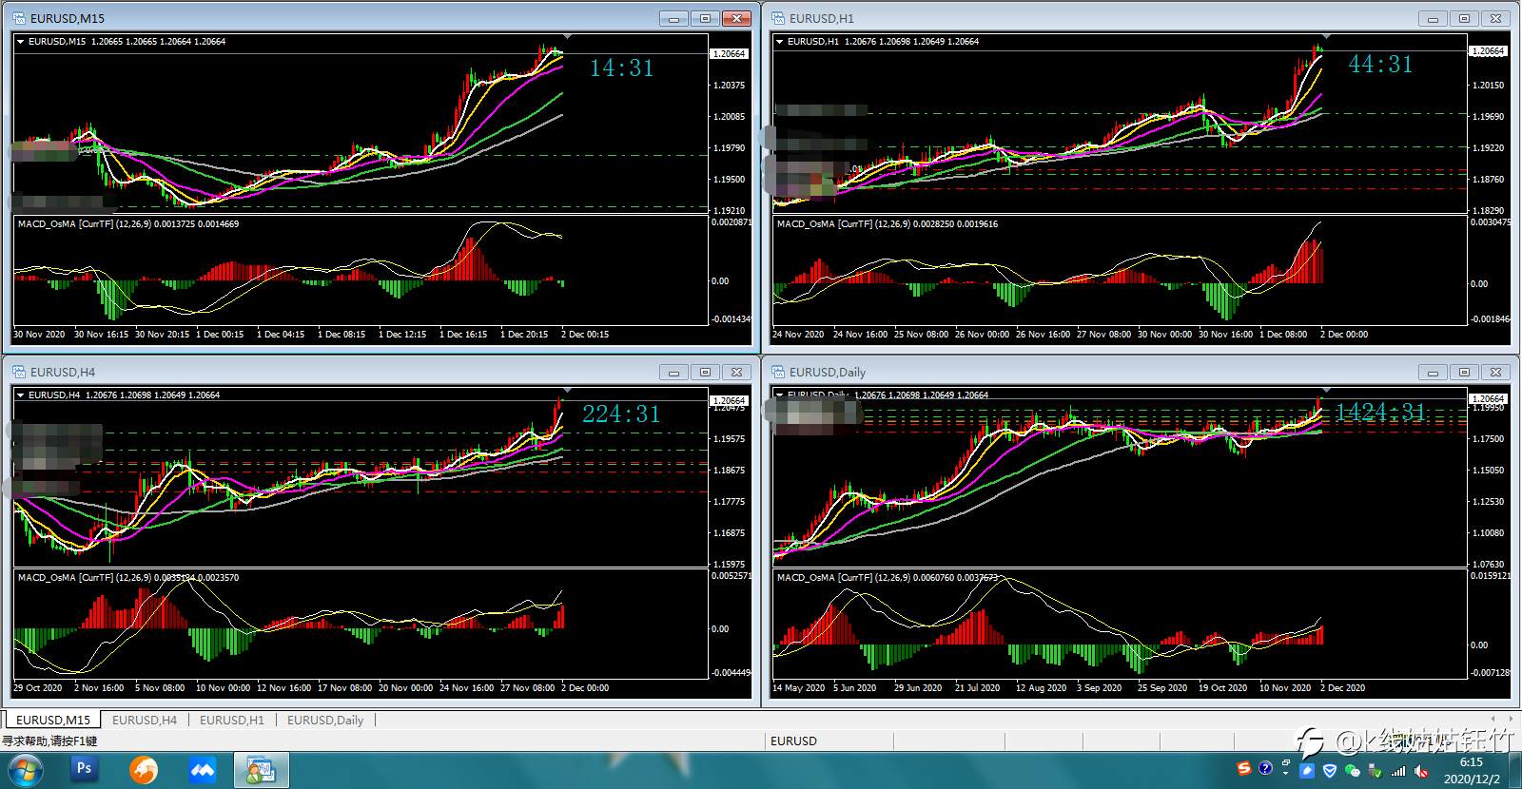Open the orange browser icon on taskbar
1522x789 pixels.
[144, 769]
